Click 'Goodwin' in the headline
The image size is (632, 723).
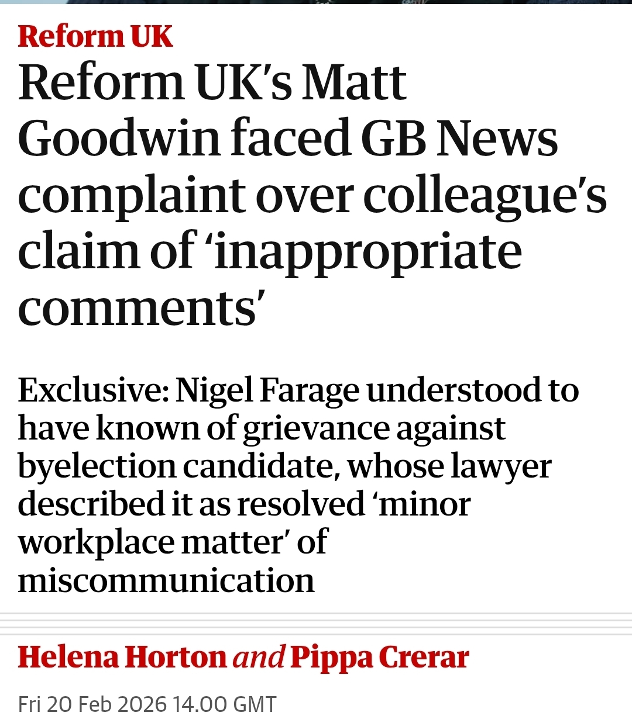point(119,139)
